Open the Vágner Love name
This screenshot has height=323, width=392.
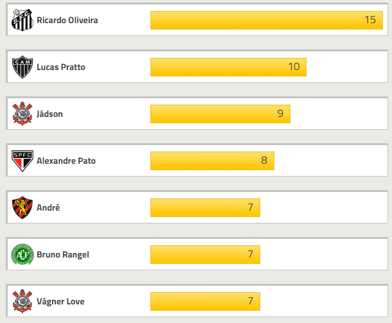[x=60, y=302]
